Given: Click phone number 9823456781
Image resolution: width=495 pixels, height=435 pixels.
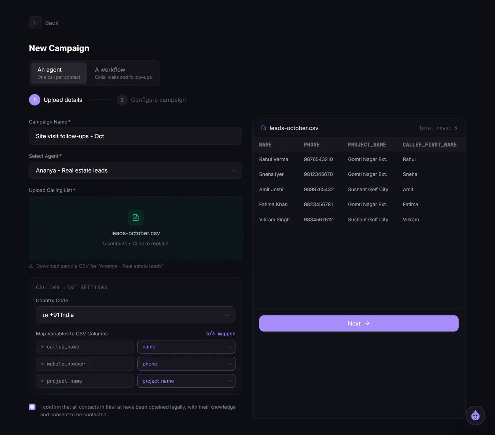Looking at the screenshot, I should (318, 204).
